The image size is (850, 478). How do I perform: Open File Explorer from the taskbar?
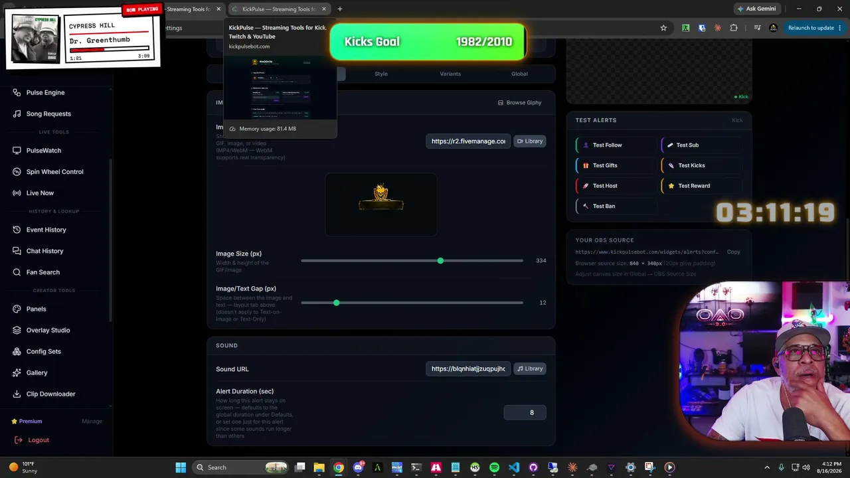tap(319, 467)
